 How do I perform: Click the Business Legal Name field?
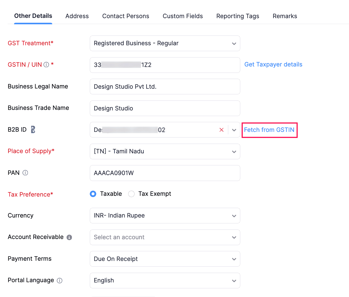[165, 87]
